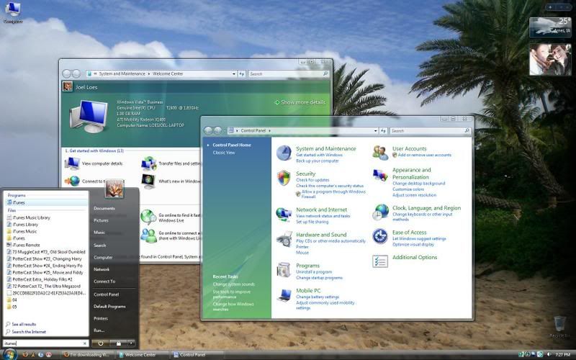
Task: Click See all results in Start menu
Action: pyautogui.click(x=24, y=325)
